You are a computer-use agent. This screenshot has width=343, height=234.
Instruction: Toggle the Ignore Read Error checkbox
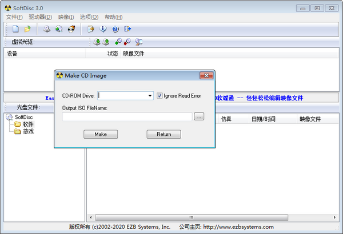[159, 96]
